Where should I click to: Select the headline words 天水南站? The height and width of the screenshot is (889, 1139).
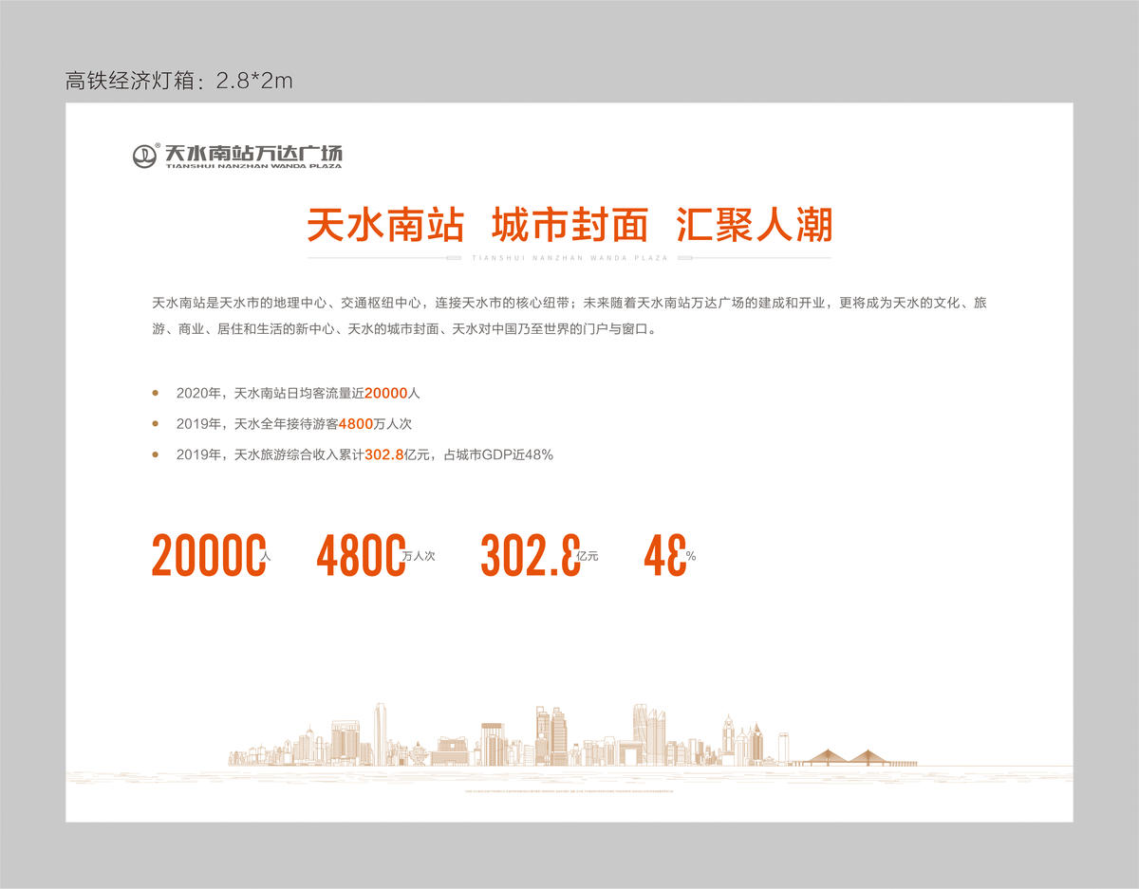coord(385,225)
